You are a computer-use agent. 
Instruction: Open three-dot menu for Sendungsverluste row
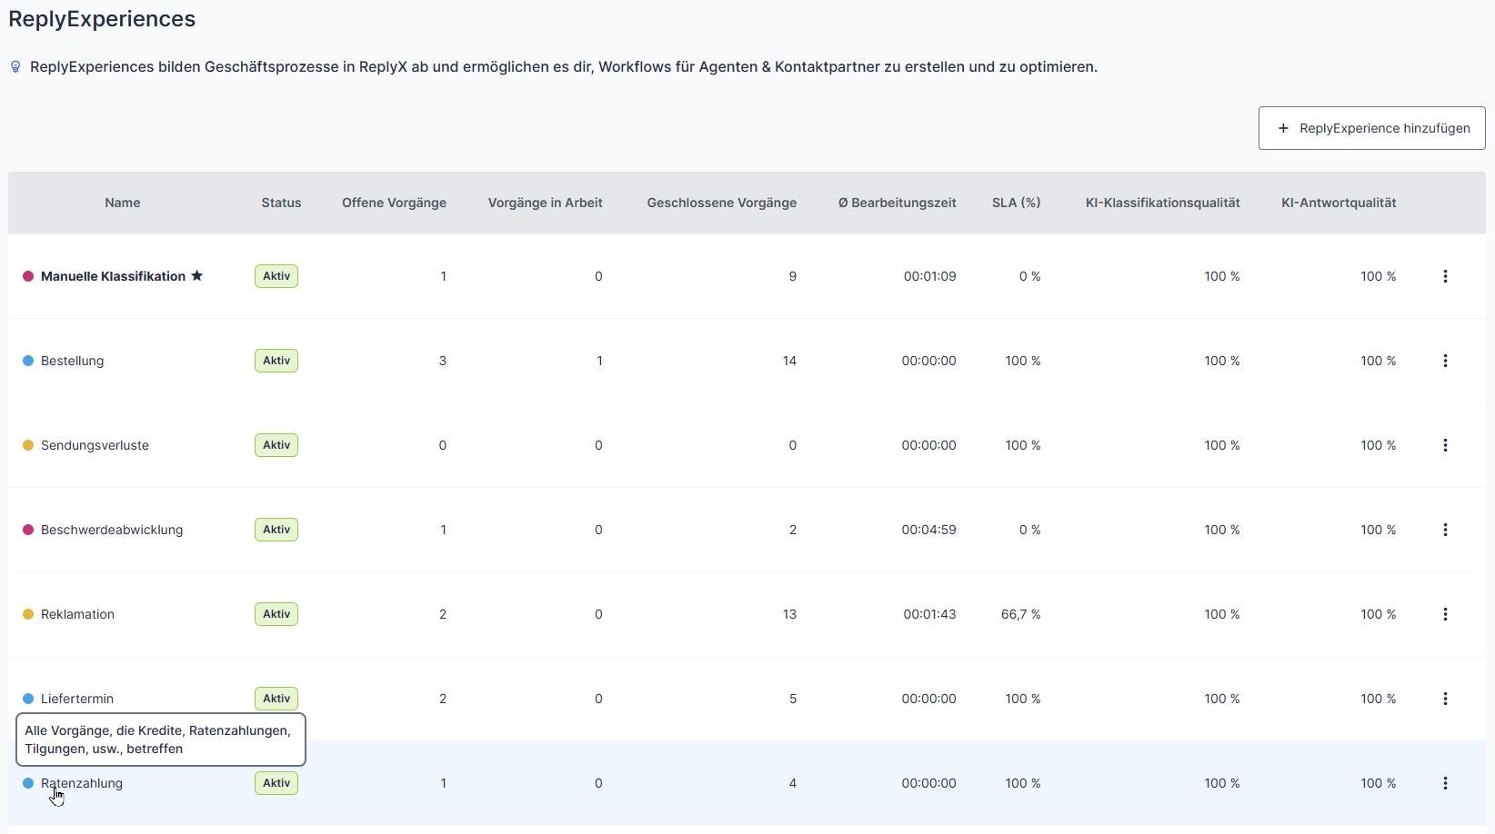click(1445, 445)
